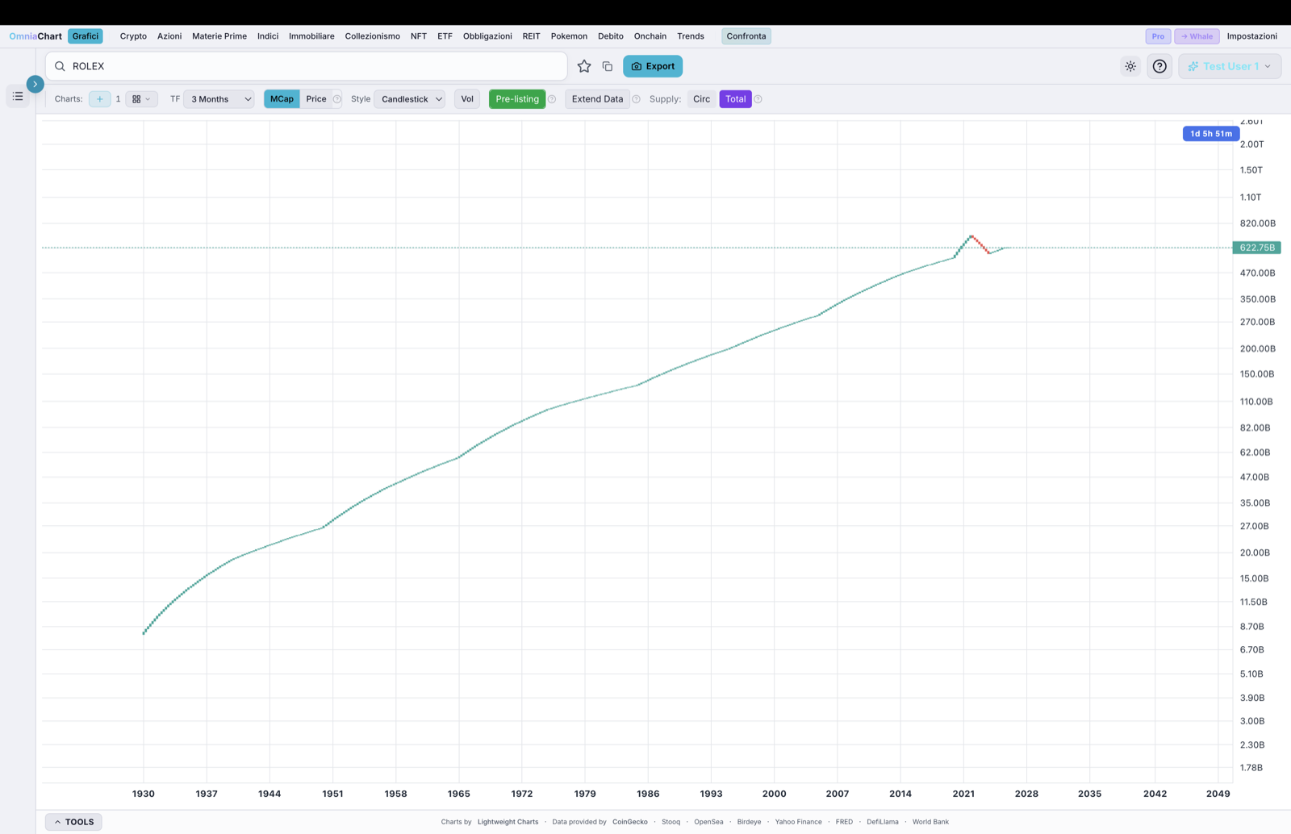Click the Pro plan badge
The width and height of the screenshot is (1291, 834).
[x=1158, y=36]
